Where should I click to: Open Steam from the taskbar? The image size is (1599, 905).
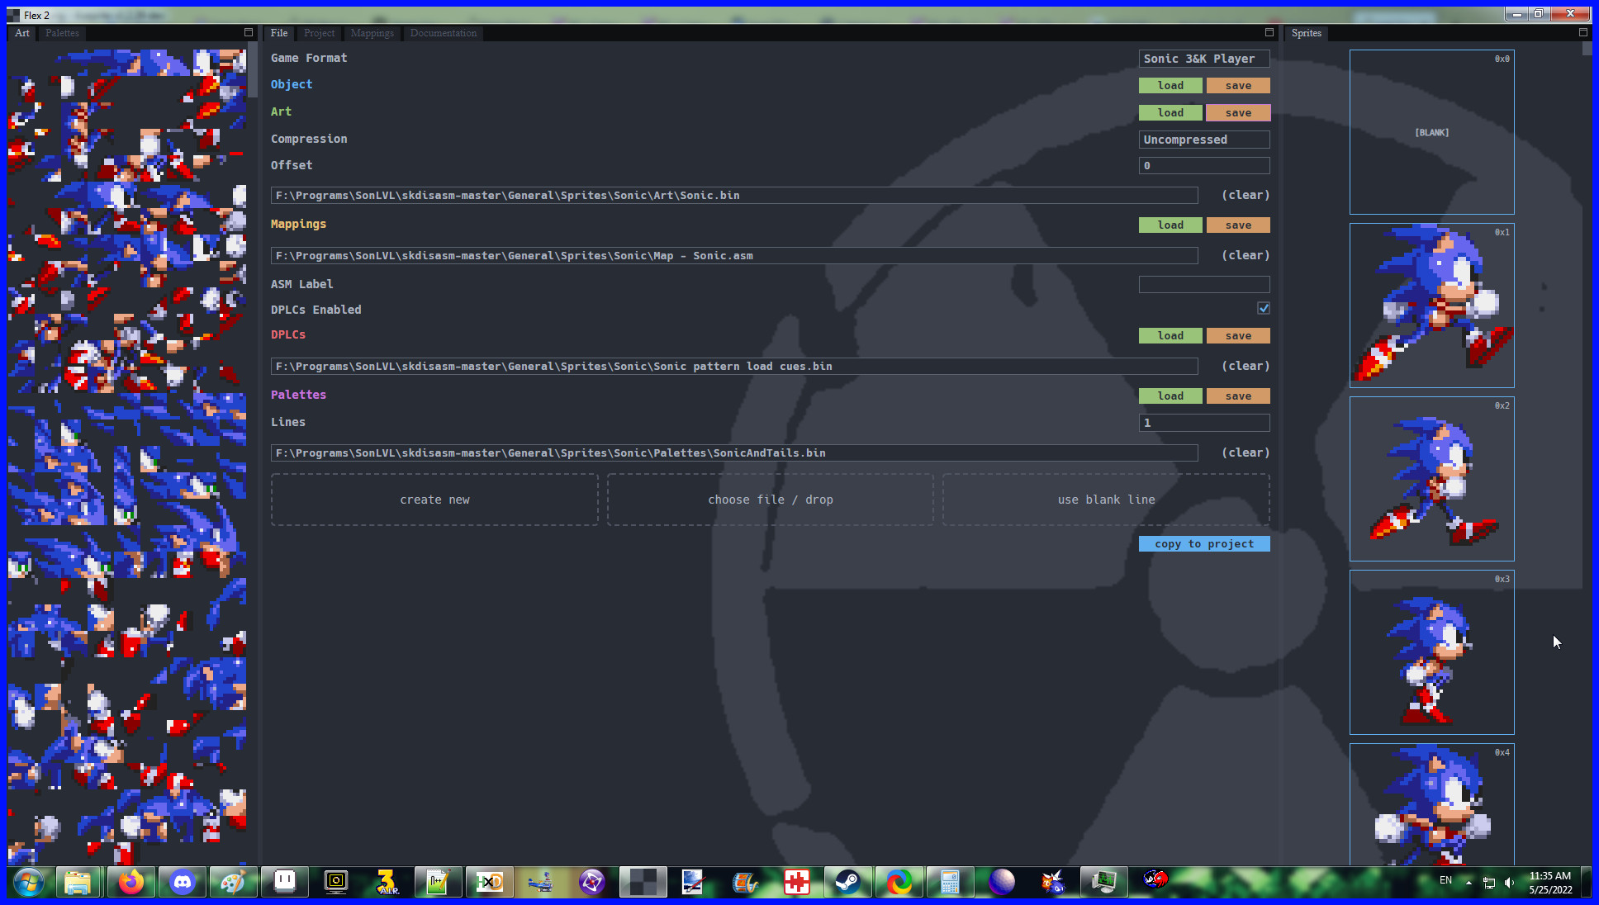[x=847, y=882]
